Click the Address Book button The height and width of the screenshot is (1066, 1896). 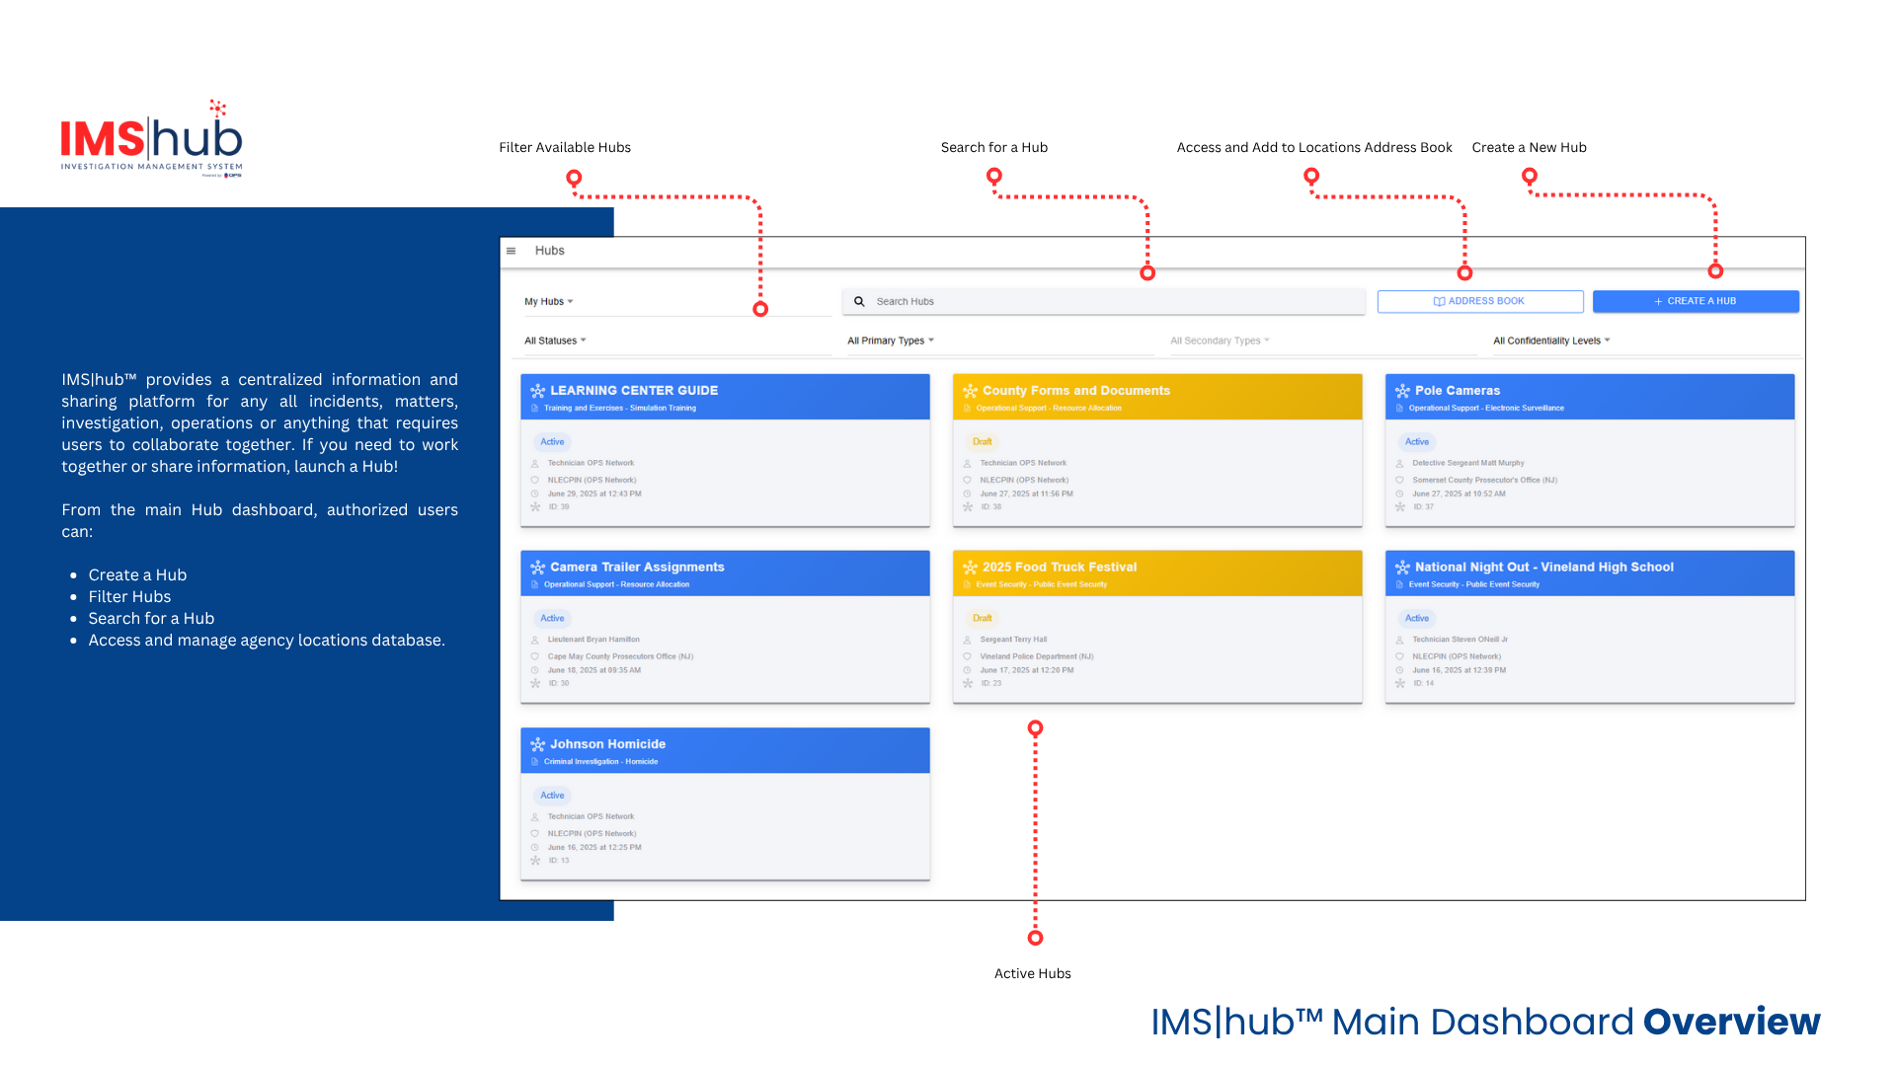click(x=1479, y=301)
